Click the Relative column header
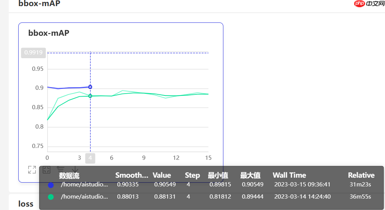Image resolution: width=385 pixels, height=210 pixels. point(361,175)
